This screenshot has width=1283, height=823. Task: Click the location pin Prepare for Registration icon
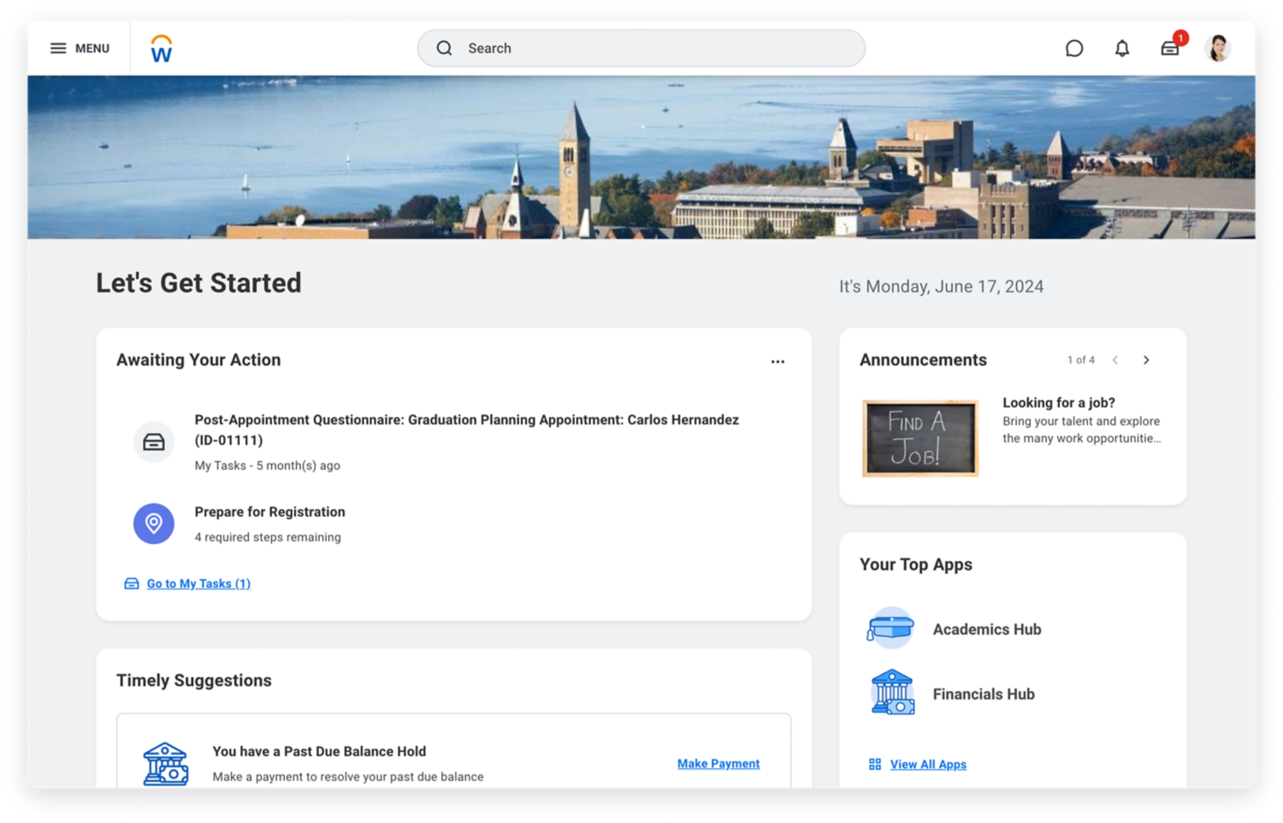(154, 524)
